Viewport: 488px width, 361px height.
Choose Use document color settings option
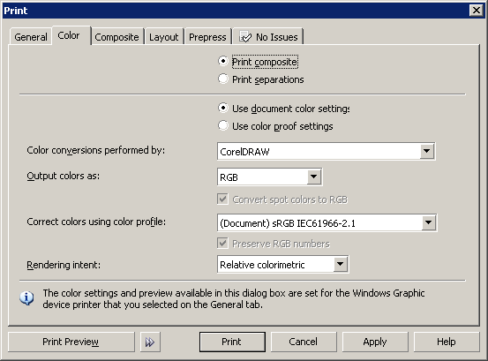223,108
